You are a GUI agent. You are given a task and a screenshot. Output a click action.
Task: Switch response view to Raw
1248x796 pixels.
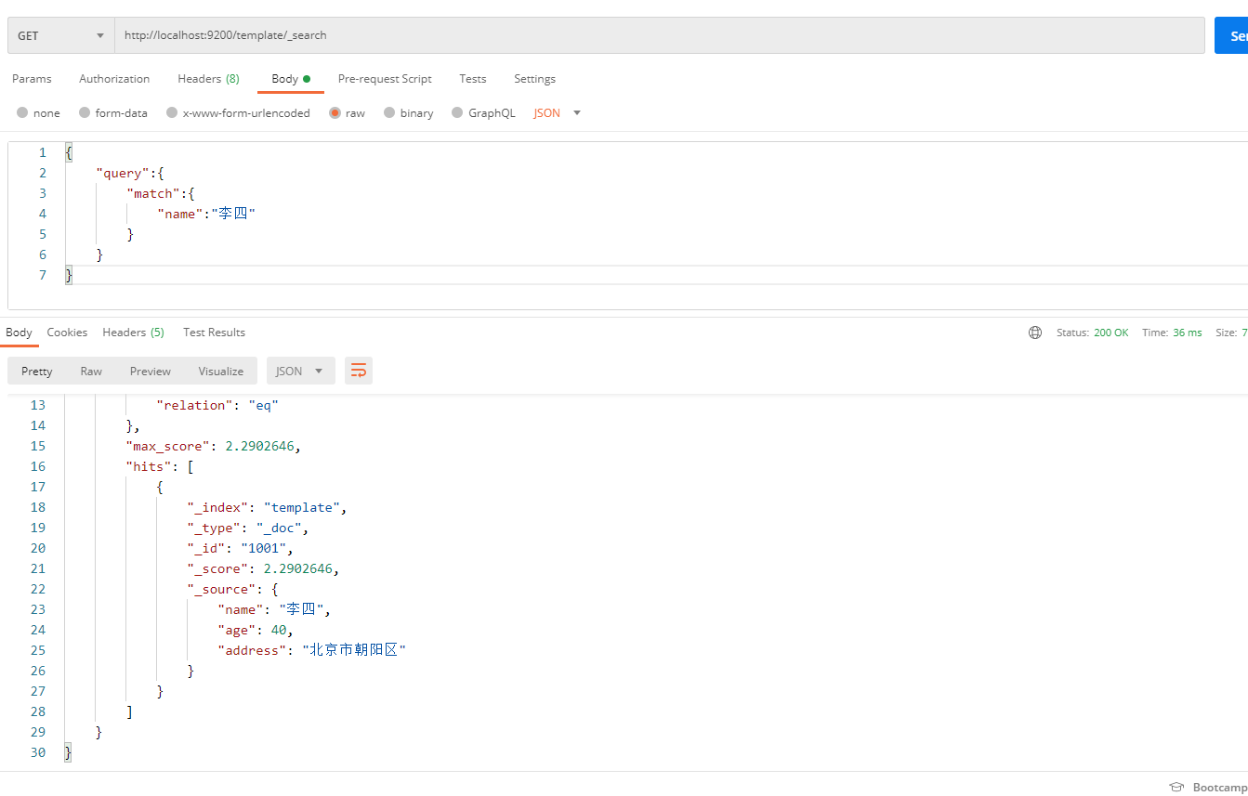[91, 371]
